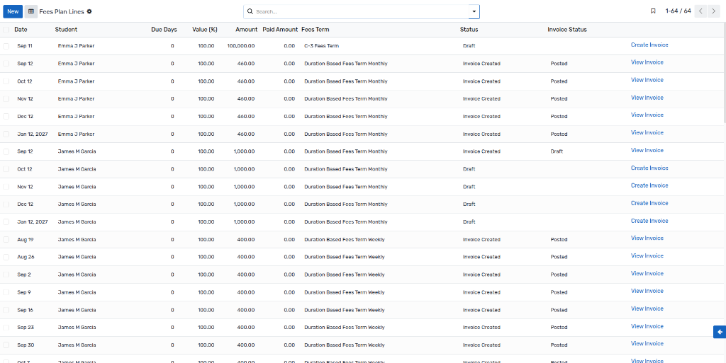This screenshot has height=363, width=726.
Task: Click View Invoice for Aug 19 row
Action: (x=647, y=238)
